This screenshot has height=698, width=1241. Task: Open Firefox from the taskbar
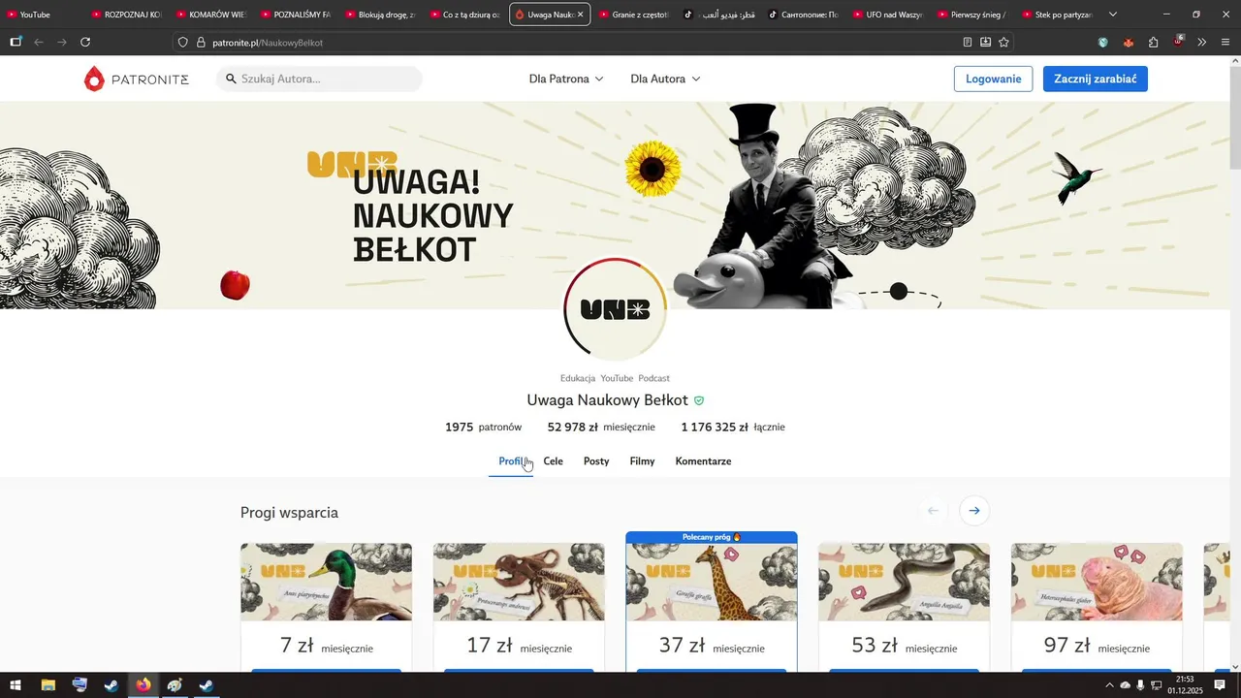click(x=143, y=685)
